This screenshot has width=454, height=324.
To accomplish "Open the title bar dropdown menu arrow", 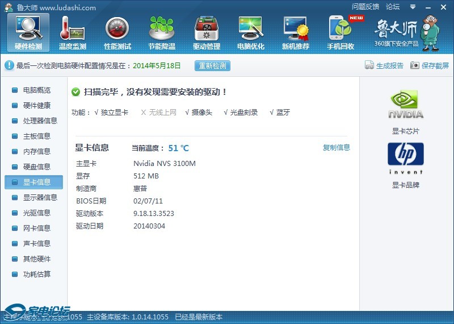I will click(411, 7).
